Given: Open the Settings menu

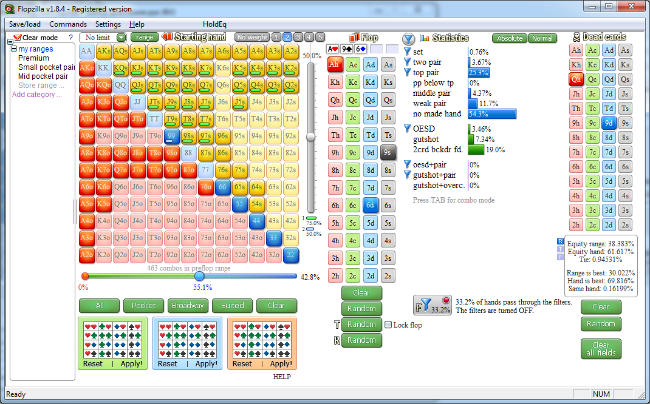Looking at the screenshot, I should click(108, 24).
